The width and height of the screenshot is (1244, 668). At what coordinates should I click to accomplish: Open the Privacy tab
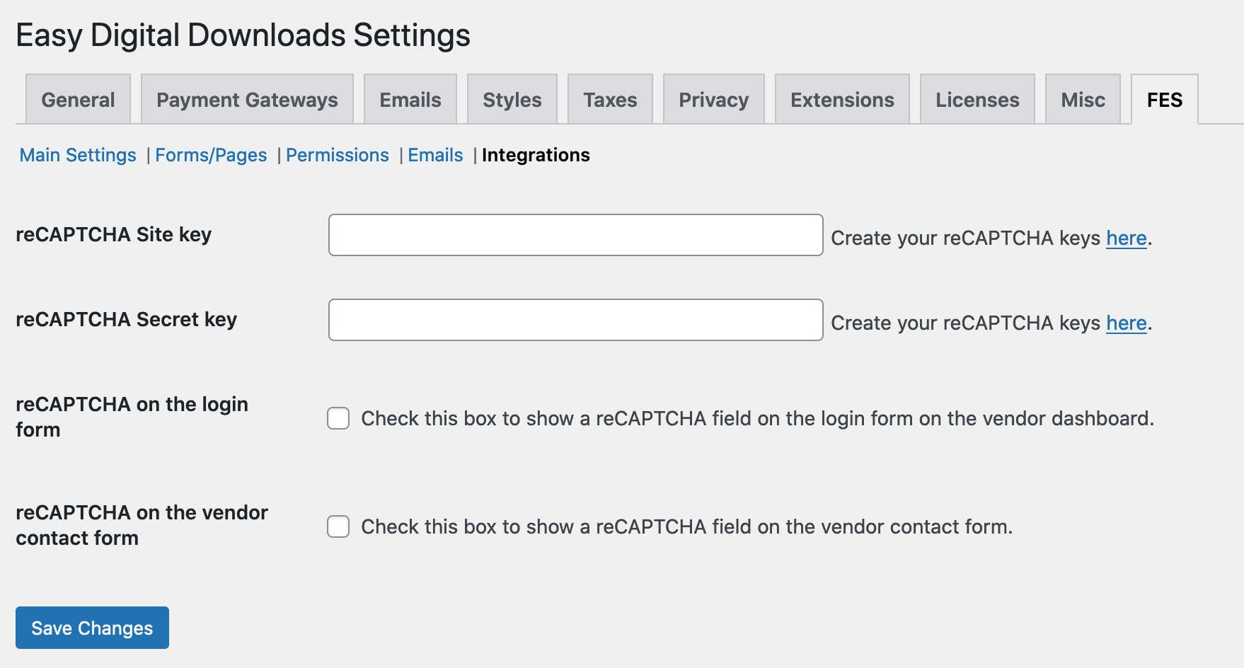click(x=713, y=100)
